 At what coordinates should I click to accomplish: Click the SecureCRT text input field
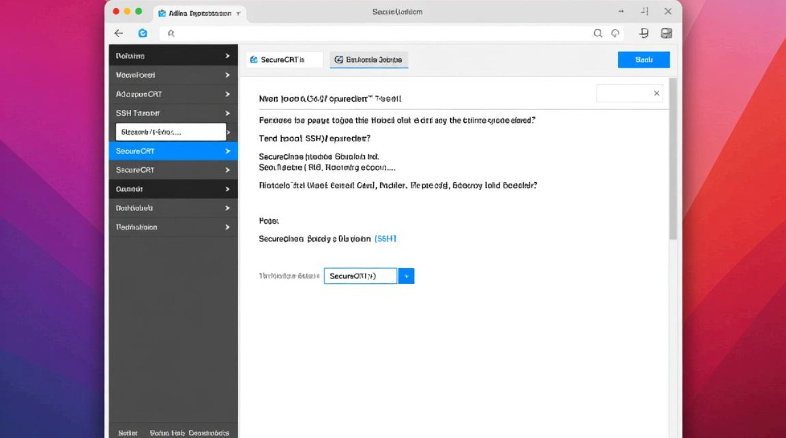tap(360, 276)
